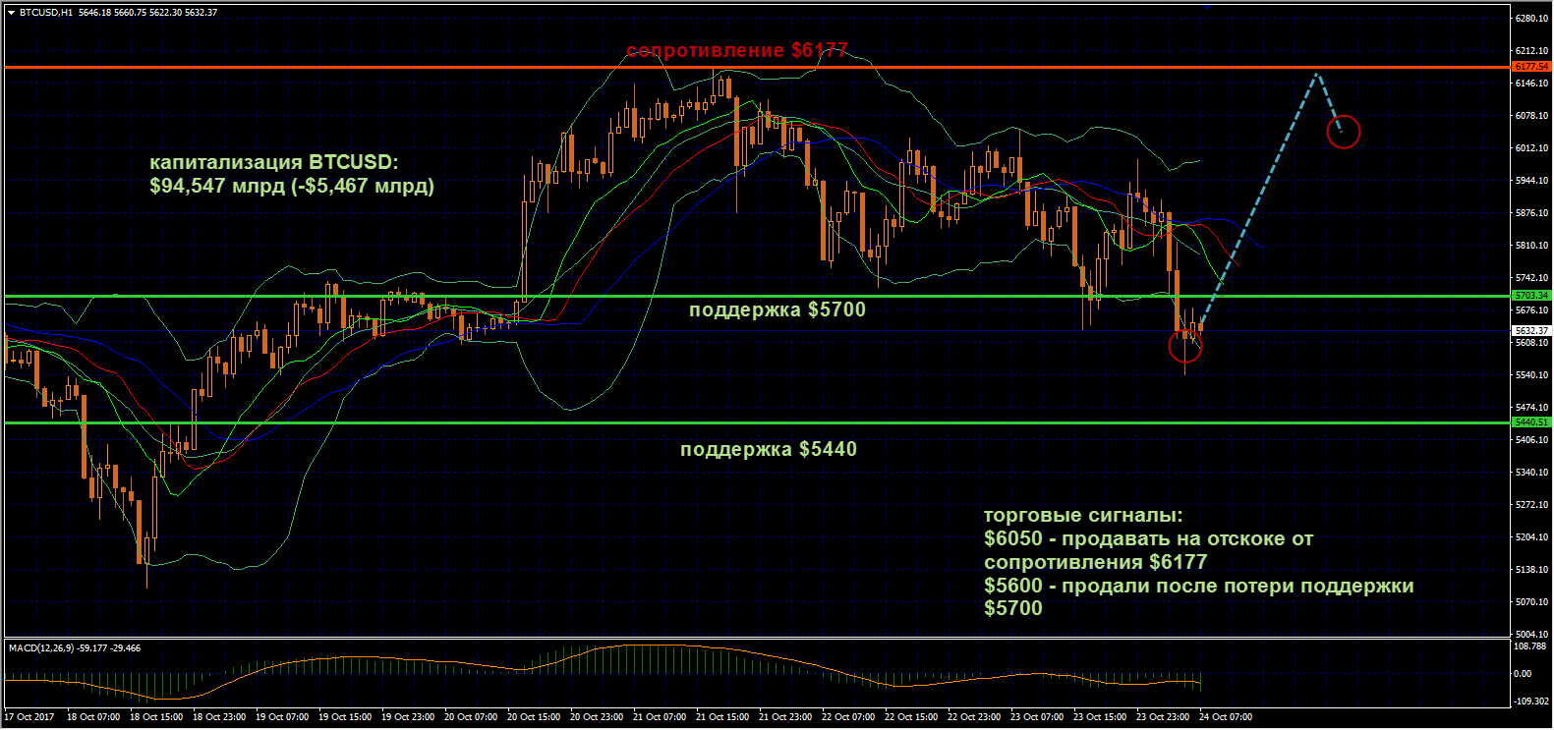Click the current price tag 5632.37
The height and width of the screenshot is (730, 1554).
[1530, 331]
